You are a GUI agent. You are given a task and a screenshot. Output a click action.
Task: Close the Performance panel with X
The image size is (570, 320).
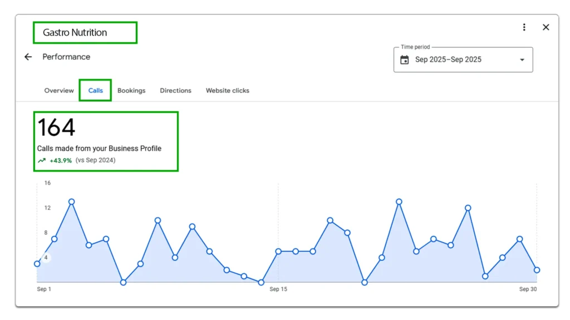546,27
